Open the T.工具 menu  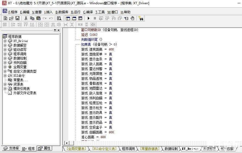click(x=100, y=12)
